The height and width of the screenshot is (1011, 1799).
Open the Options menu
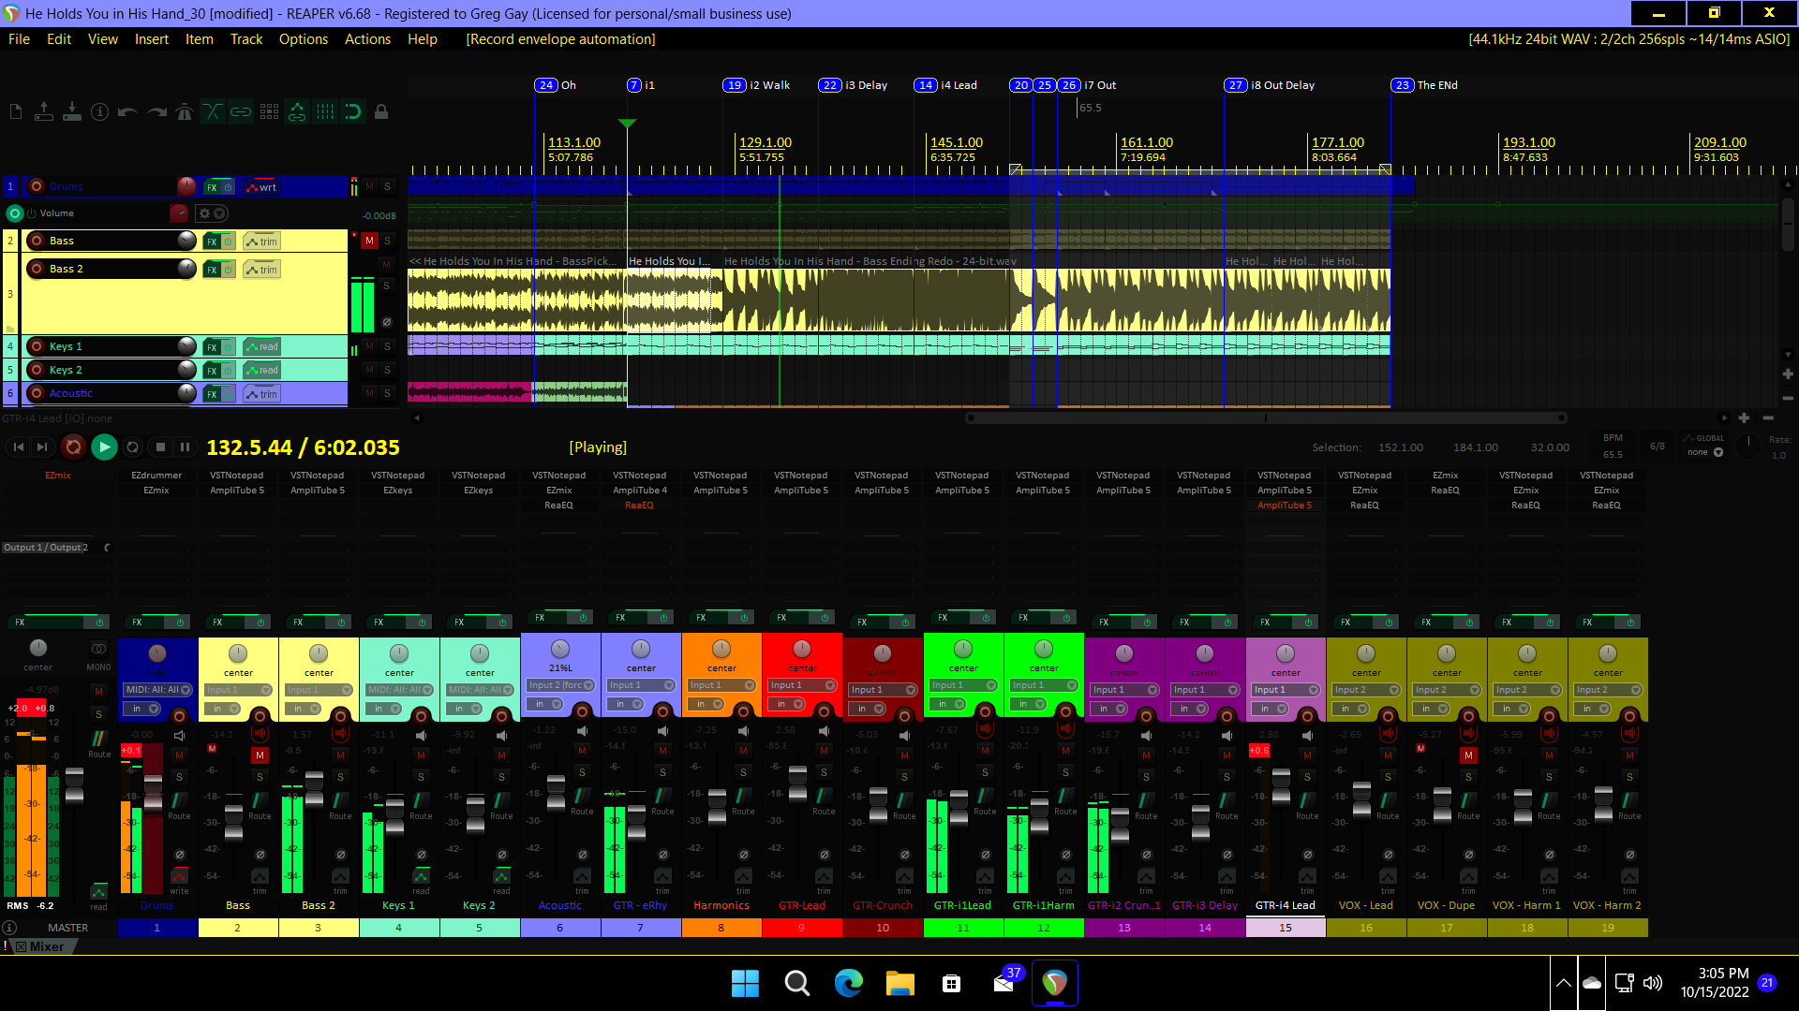point(303,39)
